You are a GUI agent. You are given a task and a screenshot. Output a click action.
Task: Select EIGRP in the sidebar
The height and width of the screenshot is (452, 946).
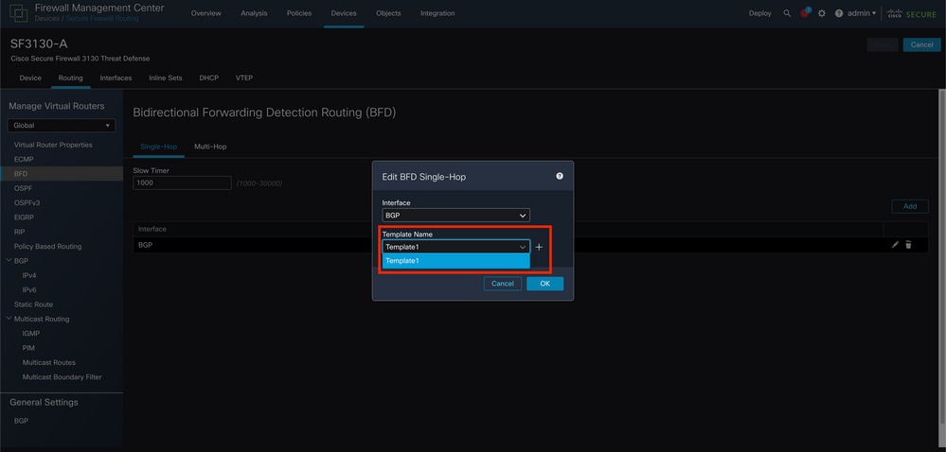click(x=24, y=217)
